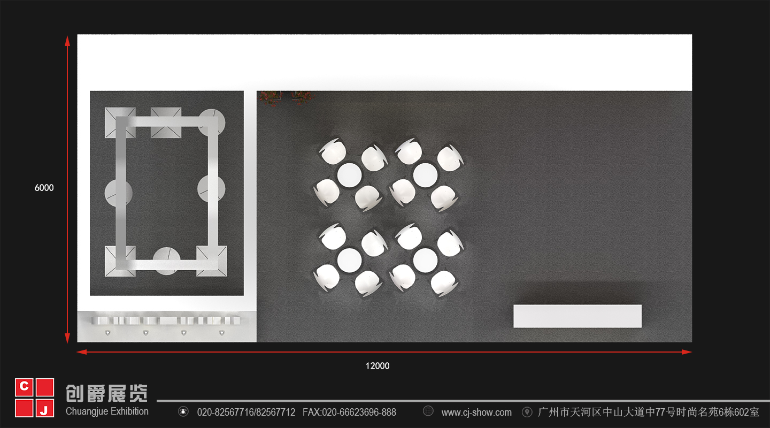770x428 pixels.
Task: Click the red flower plants
Action: click(x=286, y=98)
